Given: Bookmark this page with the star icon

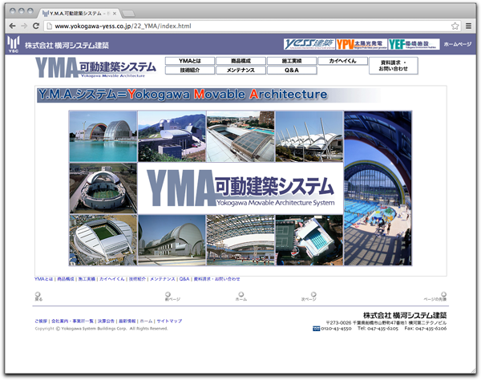Looking at the screenshot, I should pyautogui.click(x=455, y=26).
